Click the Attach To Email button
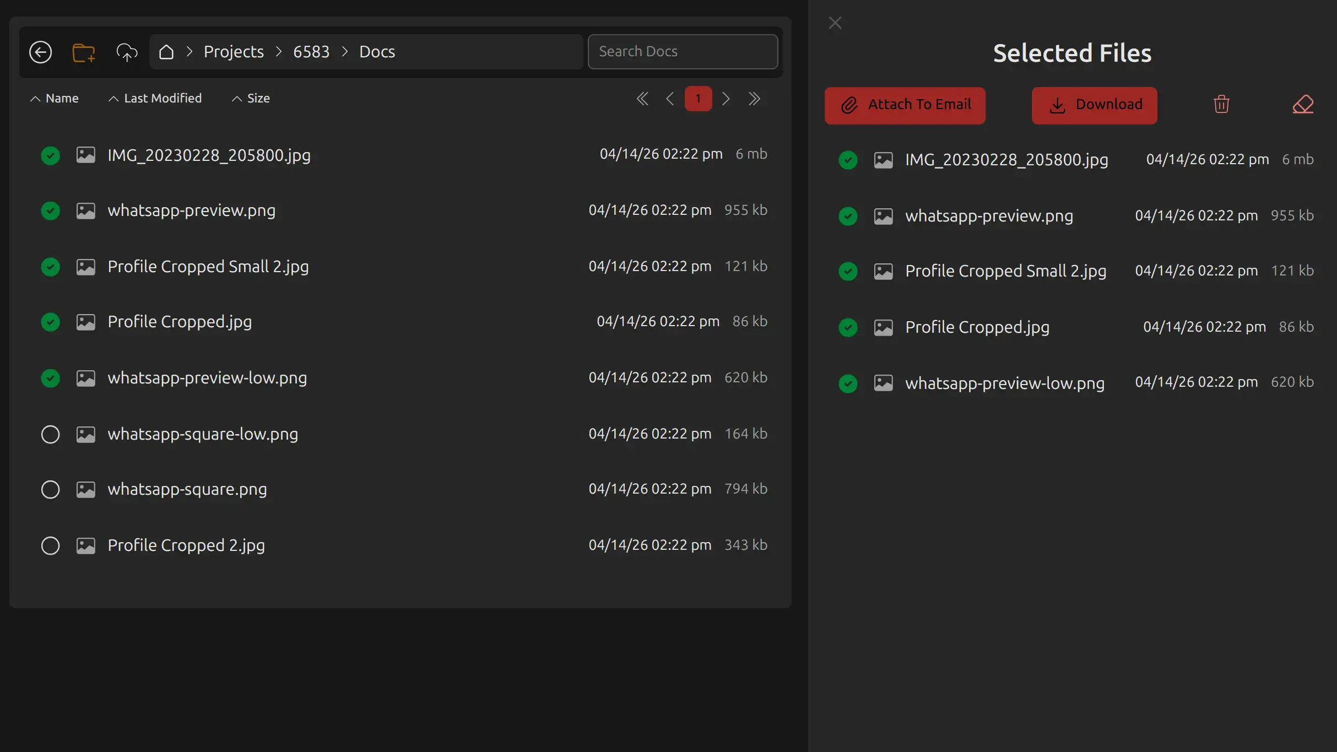Screen dimensions: 1337x752 tap(905, 105)
